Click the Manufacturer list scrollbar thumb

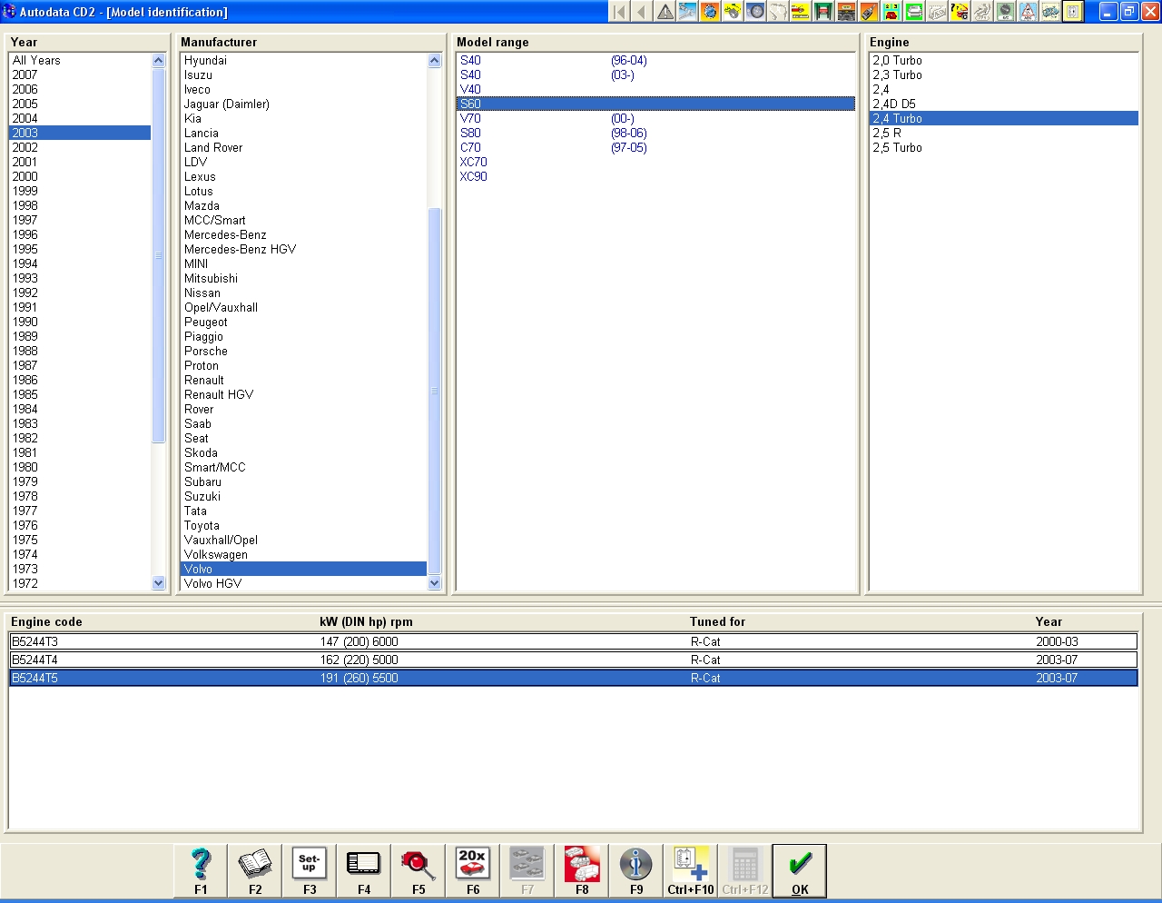[x=434, y=392]
